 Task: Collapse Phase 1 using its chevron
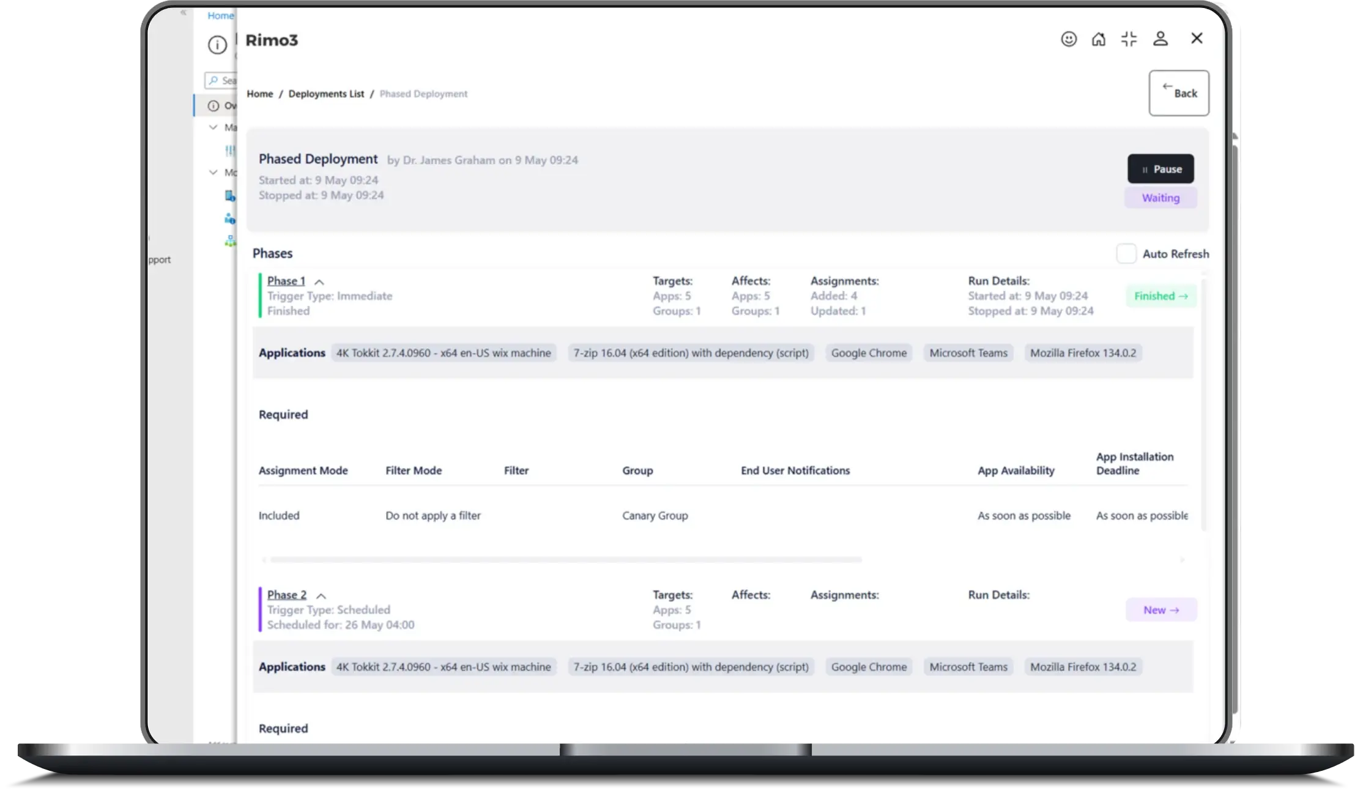319,282
